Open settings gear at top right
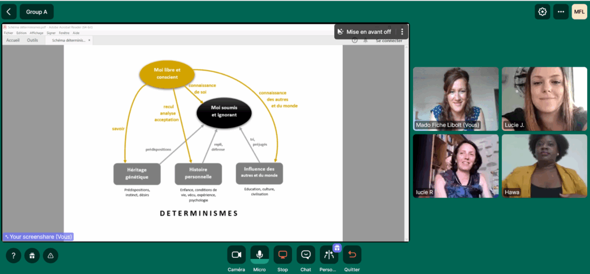Image resolution: width=590 pixels, height=274 pixels. coord(542,11)
